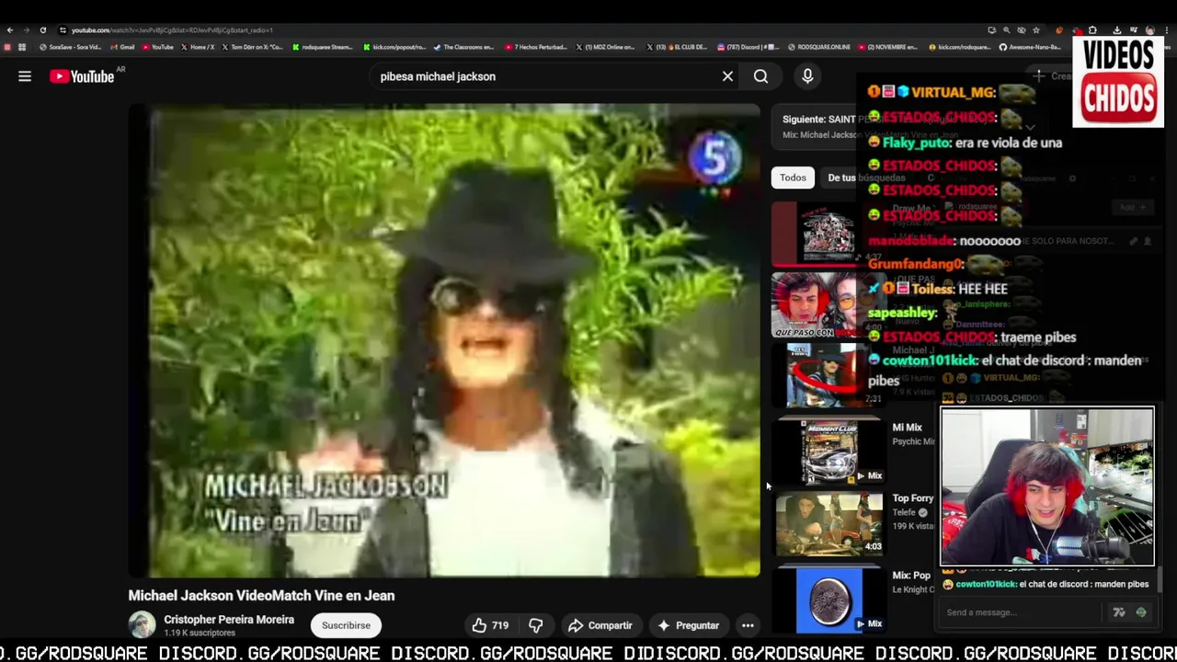Click the video player to pause
Viewport: 1177px width, 662px height.
pos(444,341)
